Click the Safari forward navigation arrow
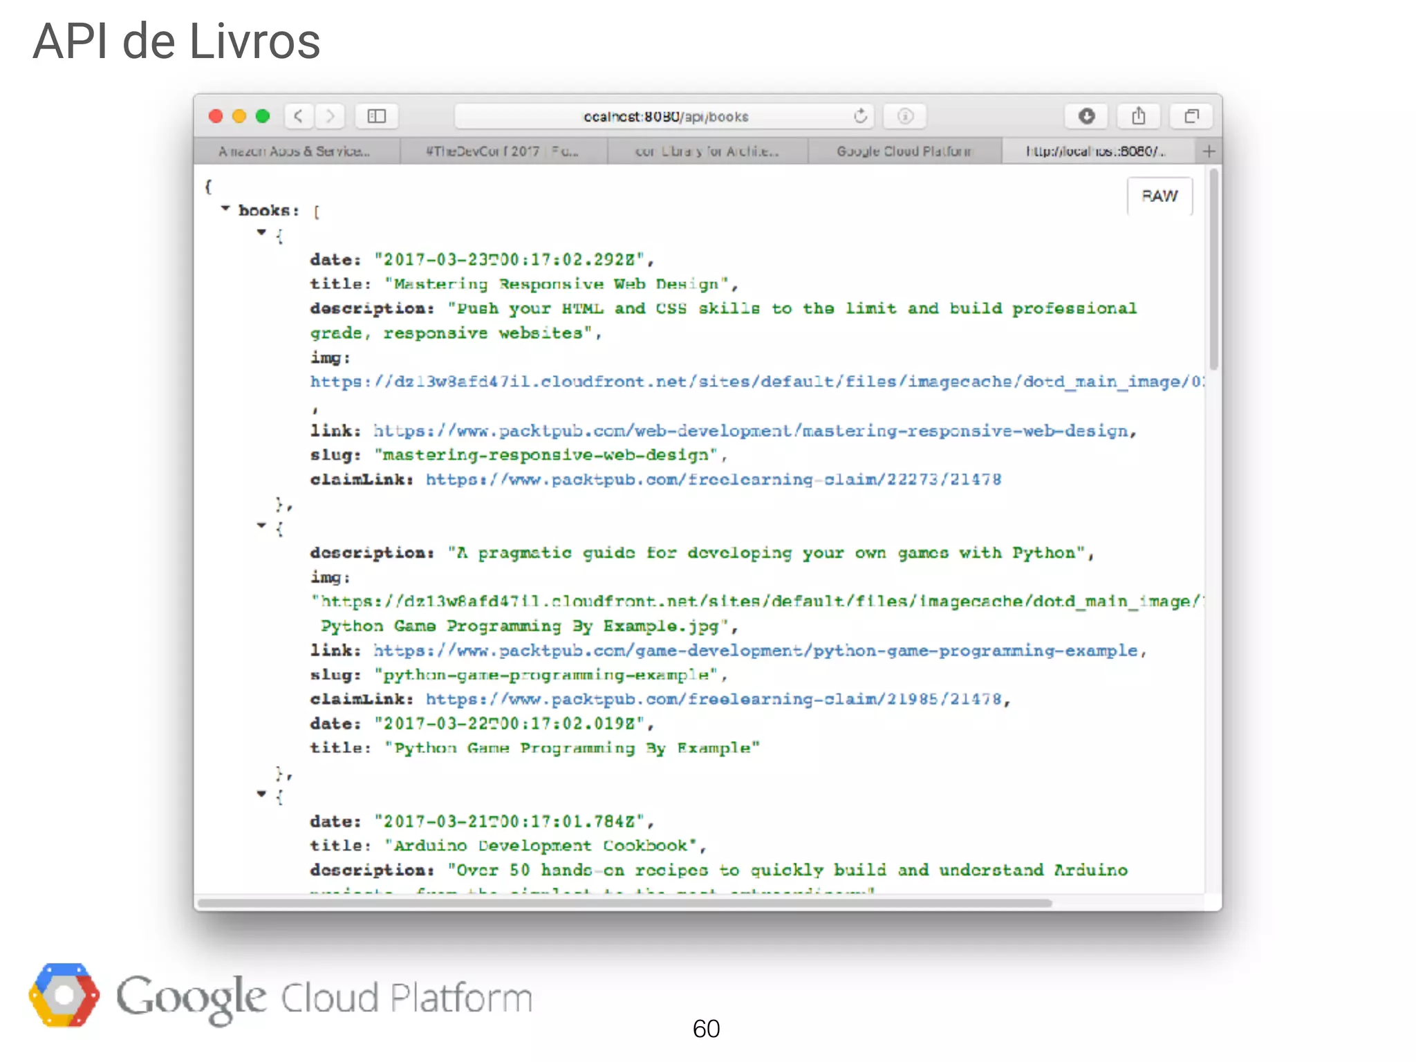Image resolution: width=1416 pixels, height=1062 pixels. (x=330, y=116)
